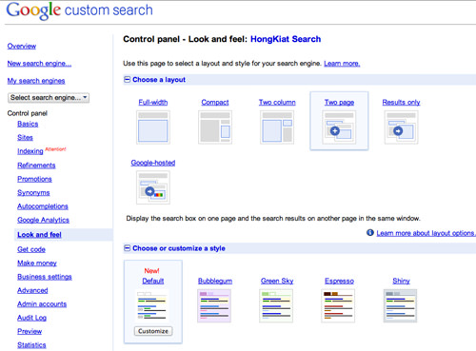Click Learn more link in page description

point(342,64)
